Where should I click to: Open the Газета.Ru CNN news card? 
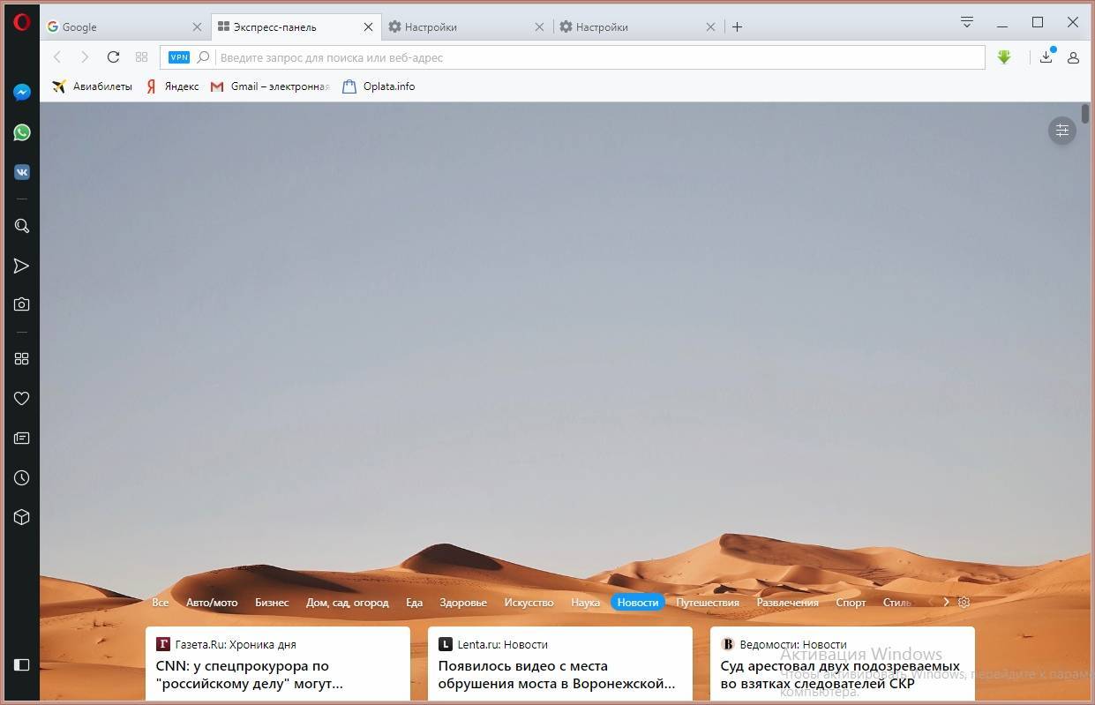(278, 664)
